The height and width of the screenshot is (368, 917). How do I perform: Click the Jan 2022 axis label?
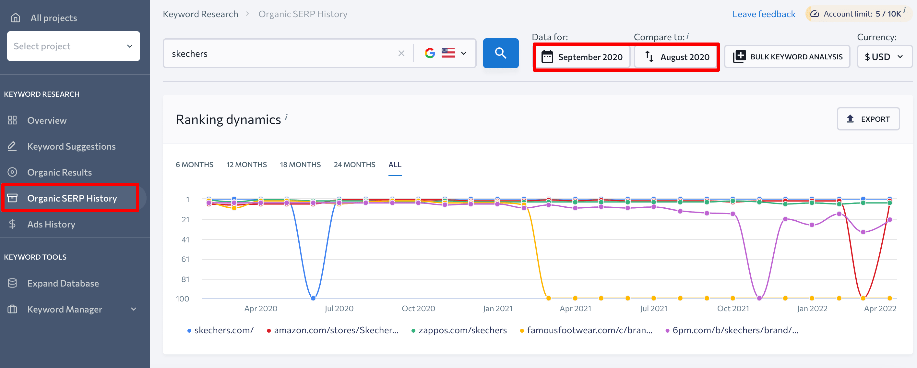pyautogui.click(x=812, y=309)
